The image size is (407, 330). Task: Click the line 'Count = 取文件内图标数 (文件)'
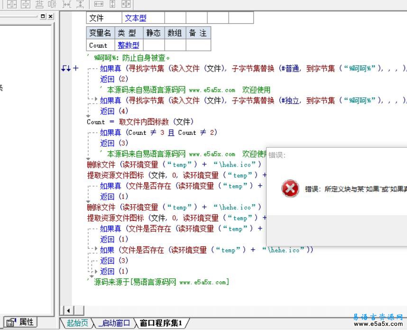coord(140,122)
